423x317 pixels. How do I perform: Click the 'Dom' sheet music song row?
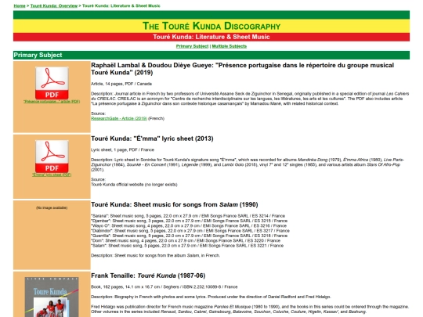click(x=186, y=240)
